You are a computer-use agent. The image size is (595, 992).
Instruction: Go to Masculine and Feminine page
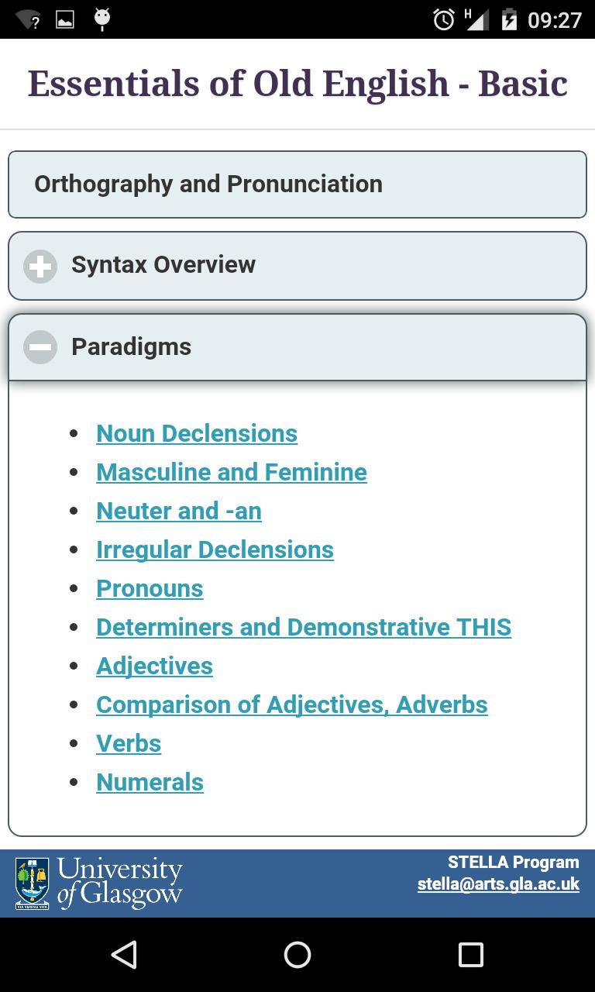[232, 472]
